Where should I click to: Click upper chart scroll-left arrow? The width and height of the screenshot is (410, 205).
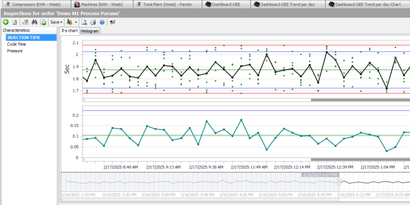pyautogui.click(x=84, y=100)
